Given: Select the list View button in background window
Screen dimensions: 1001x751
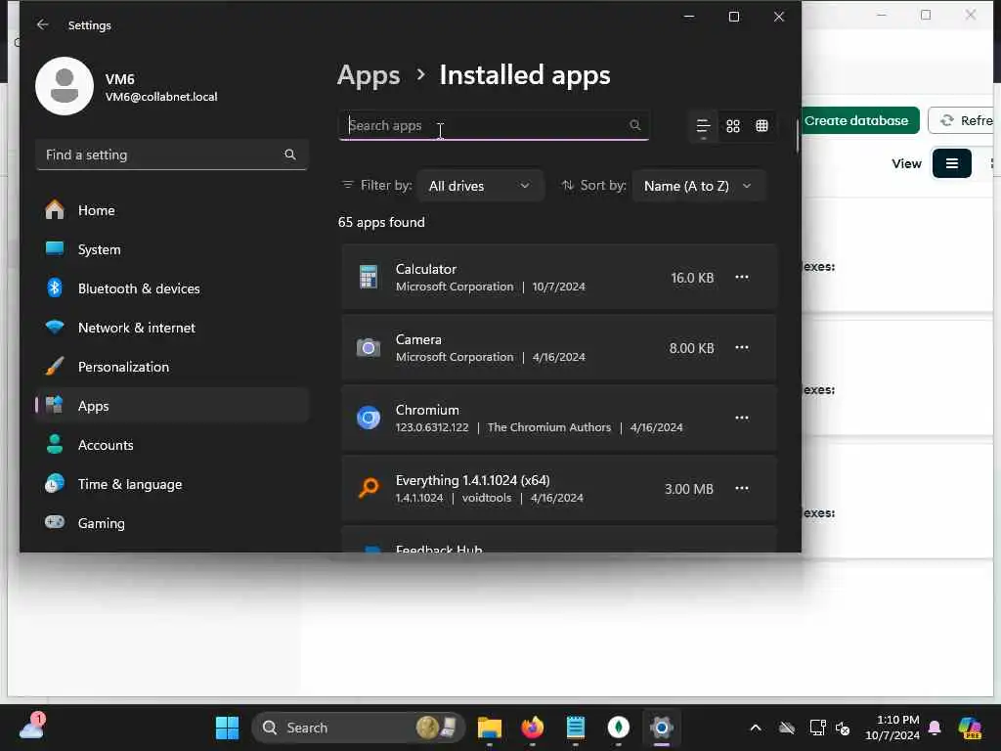Looking at the screenshot, I should pos(951,163).
